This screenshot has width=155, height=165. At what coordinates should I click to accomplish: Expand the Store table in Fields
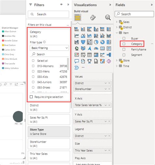point(117,60)
